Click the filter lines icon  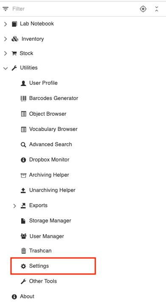[6, 9]
